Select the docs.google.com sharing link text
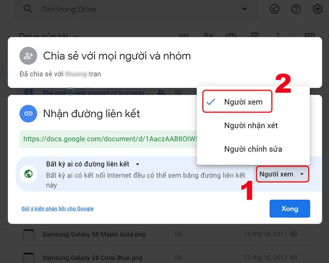Image resolution: width=329 pixels, height=263 pixels. [109, 140]
